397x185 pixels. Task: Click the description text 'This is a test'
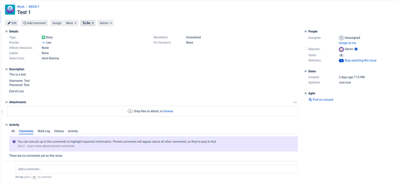pyautogui.click(x=17, y=74)
